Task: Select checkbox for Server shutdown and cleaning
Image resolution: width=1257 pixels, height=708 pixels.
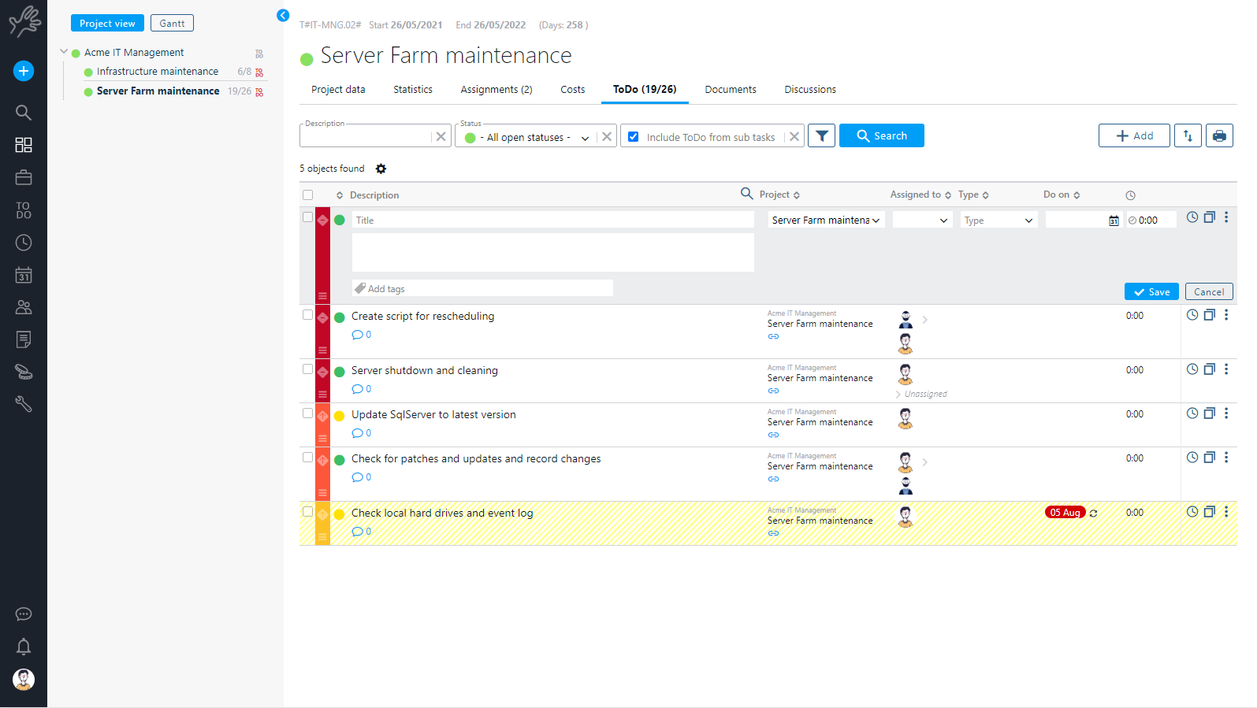Action: tap(307, 369)
